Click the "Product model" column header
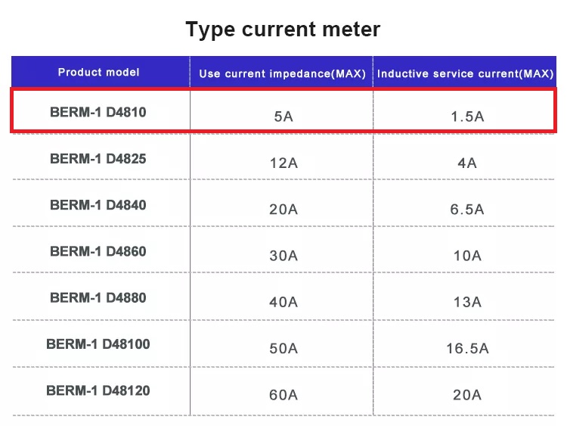Screen dimensions: 567x426 tap(99, 73)
